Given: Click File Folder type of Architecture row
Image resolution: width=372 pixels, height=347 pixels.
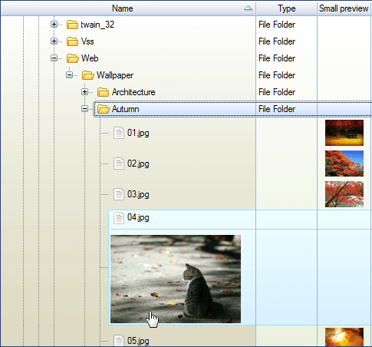Looking at the screenshot, I should (x=277, y=92).
